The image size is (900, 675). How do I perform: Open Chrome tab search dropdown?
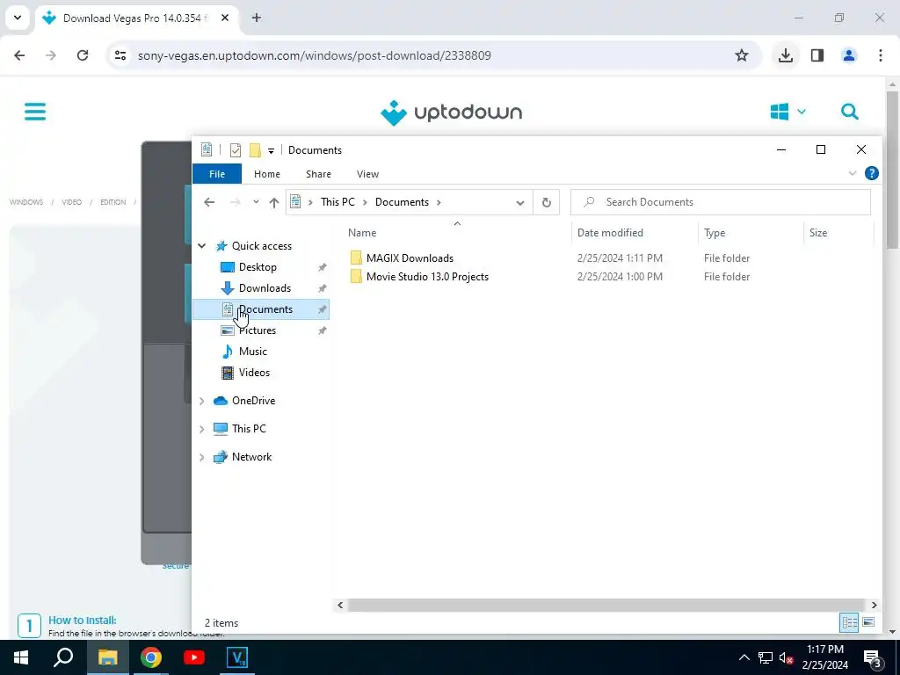pyautogui.click(x=18, y=18)
